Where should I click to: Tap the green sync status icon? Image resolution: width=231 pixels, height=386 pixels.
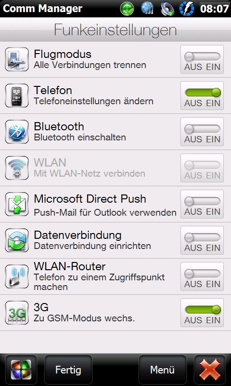pos(127,9)
